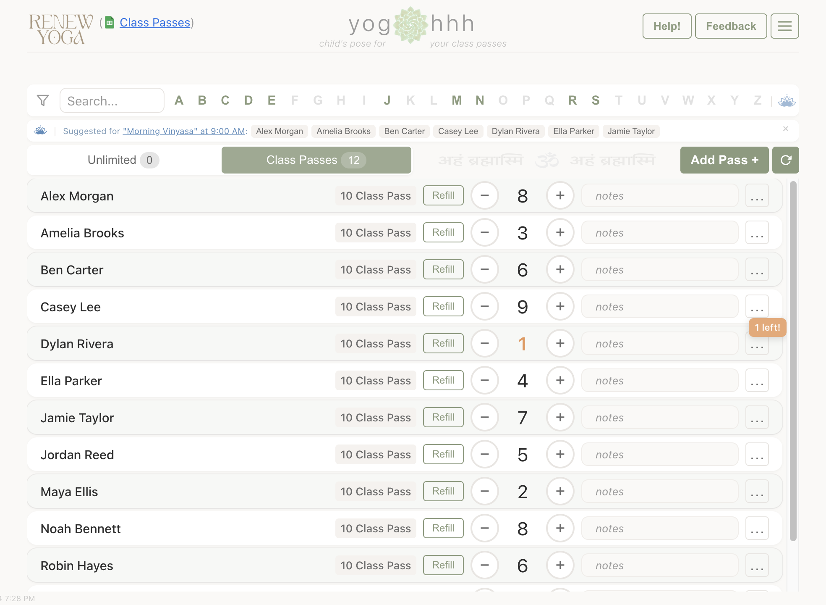Click the lotus icon beside Suggested
The height and width of the screenshot is (605, 826).
pyautogui.click(x=40, y=131)
